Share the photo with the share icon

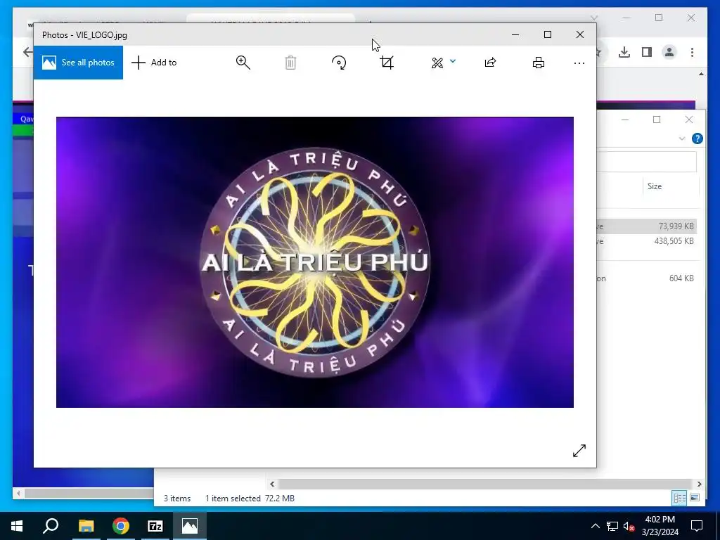coord(490,63)
